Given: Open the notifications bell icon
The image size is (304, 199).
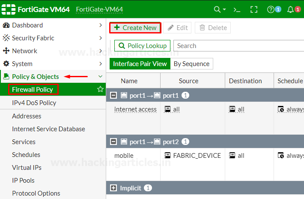Looking at the screenshot, I should 290,9.
